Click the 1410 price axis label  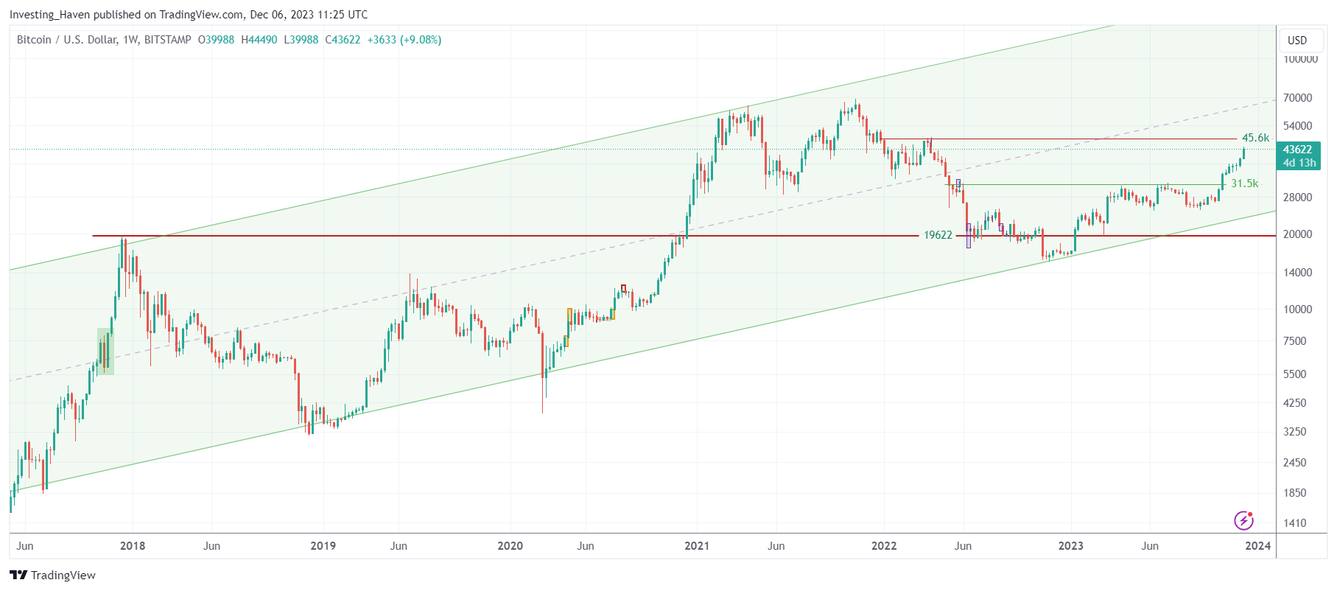1295,523
